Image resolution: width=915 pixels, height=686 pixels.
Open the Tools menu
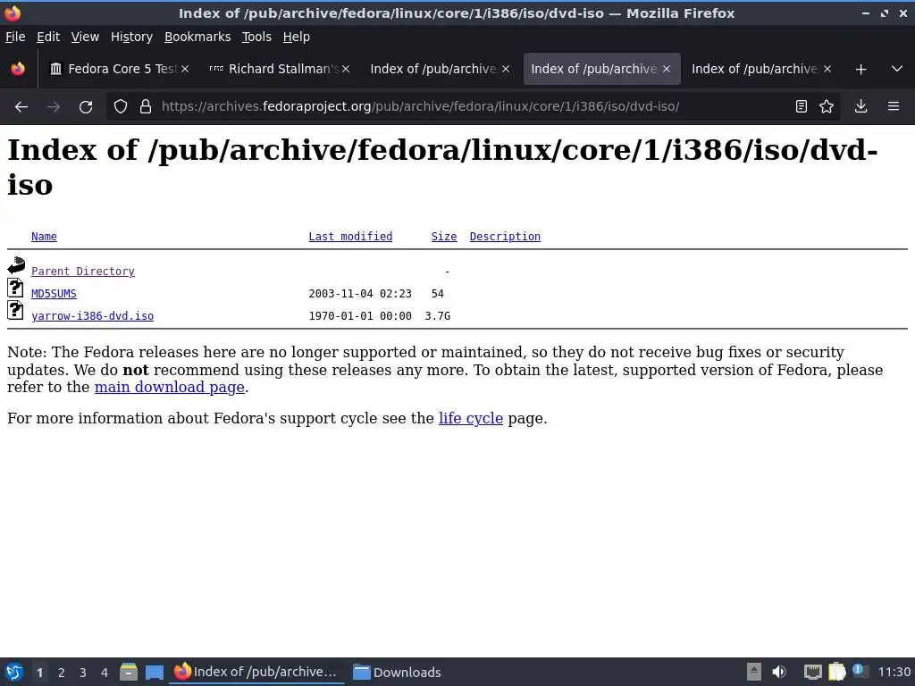(256, 37)
